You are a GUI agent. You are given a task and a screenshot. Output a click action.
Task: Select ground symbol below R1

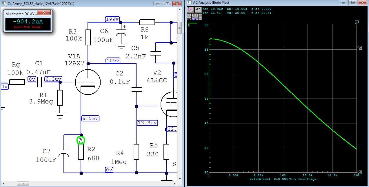[60, 116]
